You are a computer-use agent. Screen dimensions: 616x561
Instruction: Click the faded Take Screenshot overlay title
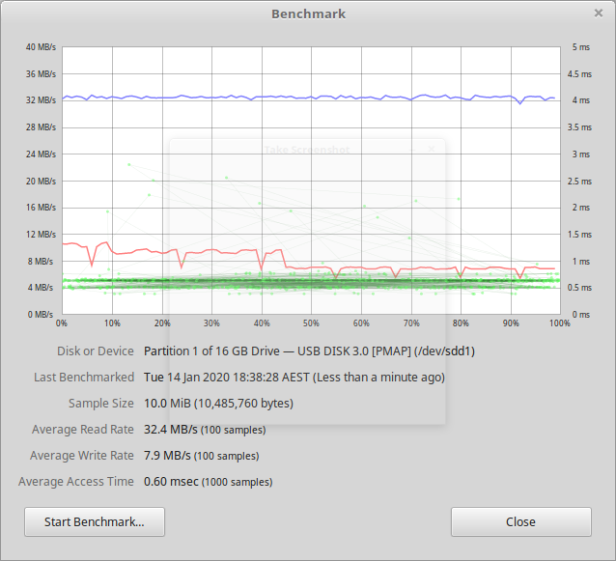306,150
